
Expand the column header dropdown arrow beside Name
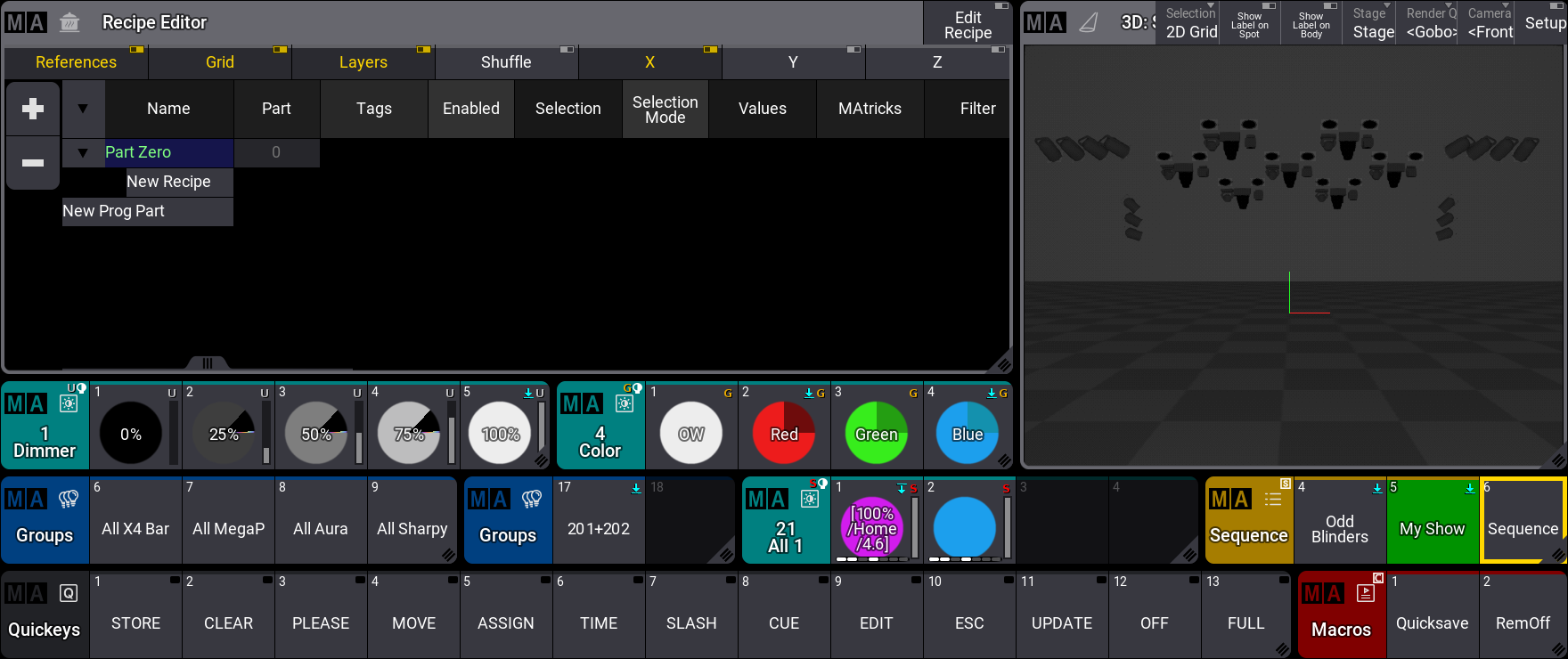83,109
